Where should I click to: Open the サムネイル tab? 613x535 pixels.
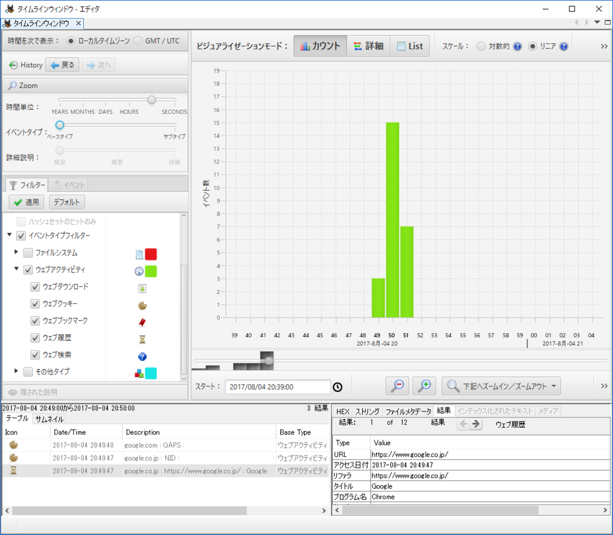49,419
